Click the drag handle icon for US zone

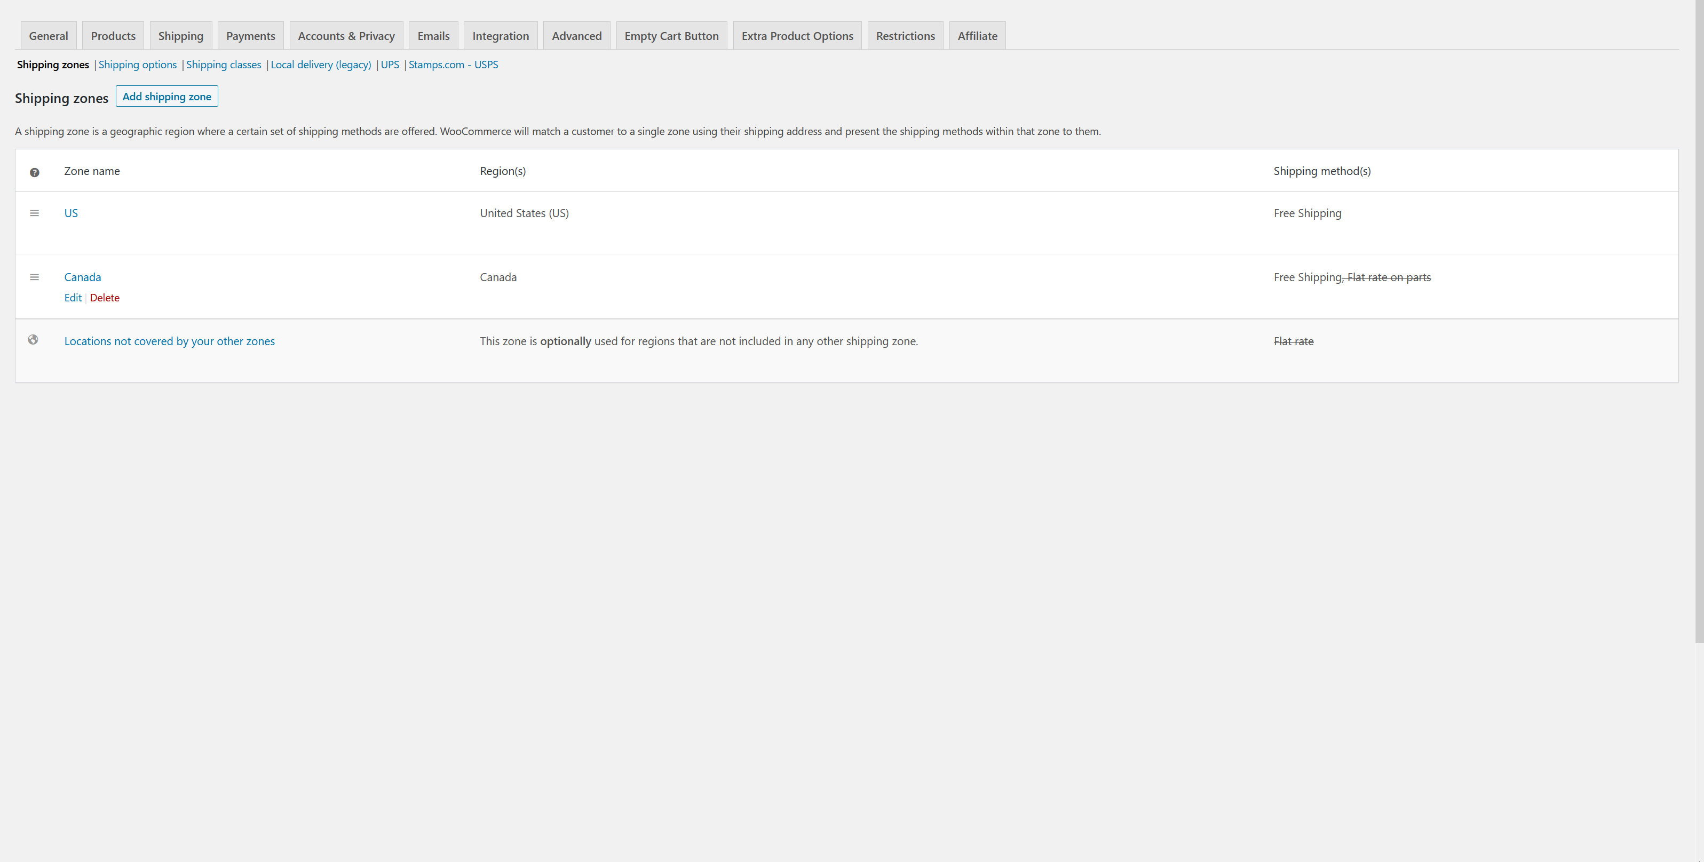[x=34, y=213]
